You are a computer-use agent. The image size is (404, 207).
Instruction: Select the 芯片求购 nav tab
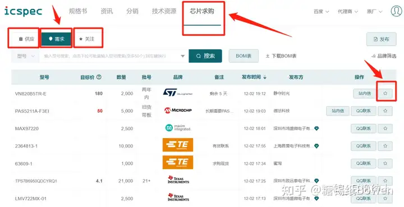[x=202, y=11]
